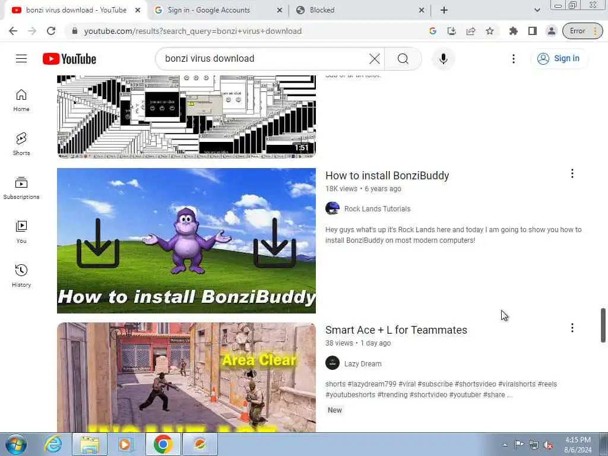Open the You section in sidebar
This screenshot has height=456, width=608.
click(x=21, y=232)
